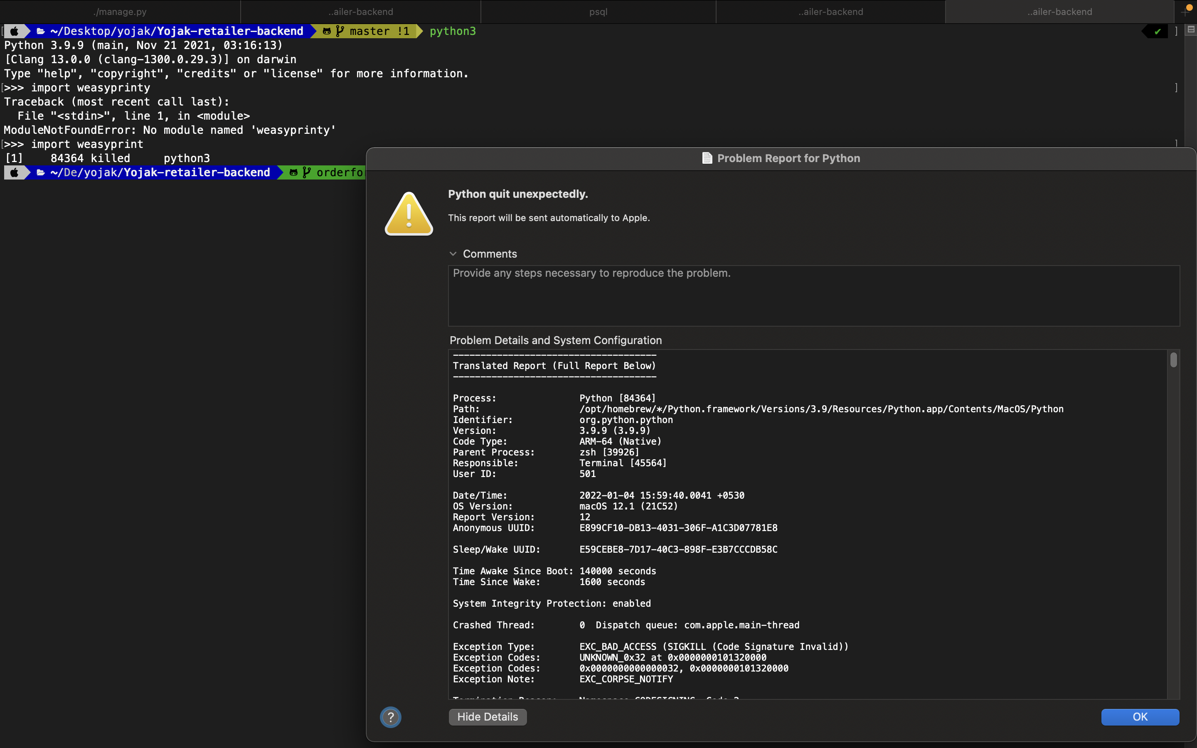Viewport: 1197px width, 748px height.
Task: Click the yellow warning triangle in the crash dialog
Action: coord(409,214)
